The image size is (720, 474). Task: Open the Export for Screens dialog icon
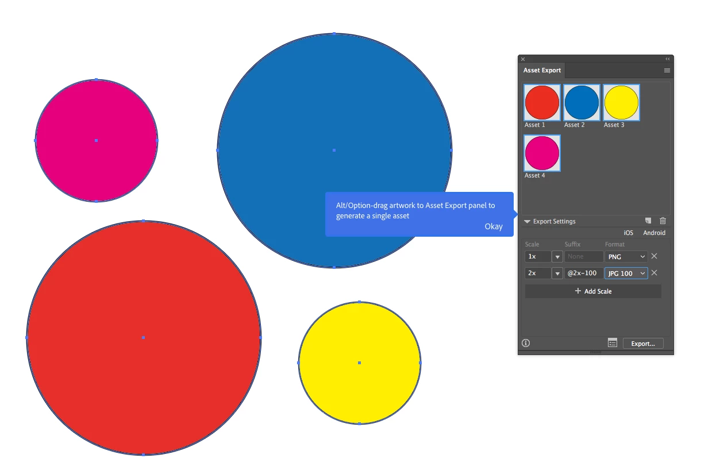(613, 342)
